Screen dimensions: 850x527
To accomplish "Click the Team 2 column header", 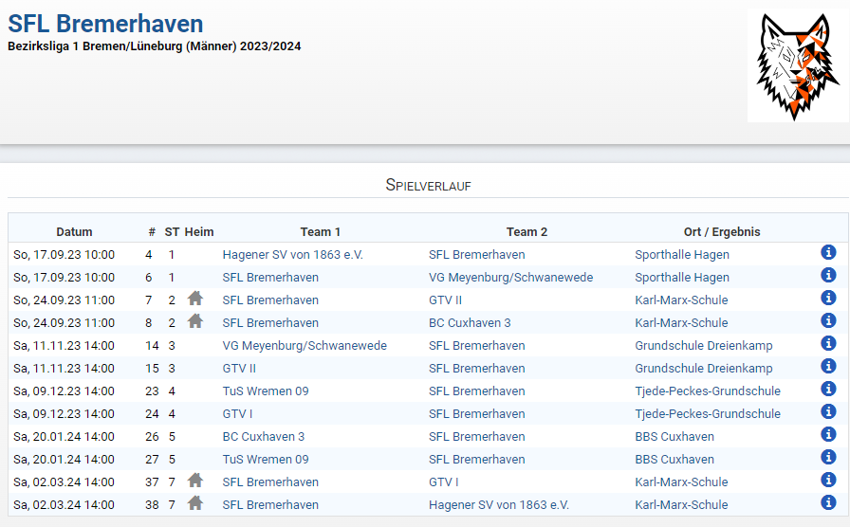I will [527, 232].
